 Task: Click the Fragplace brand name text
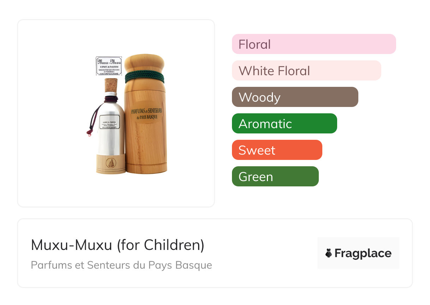[363, 253]
